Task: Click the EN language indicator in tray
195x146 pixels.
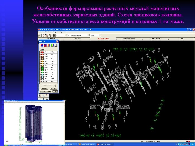Action: coord(176,144)
